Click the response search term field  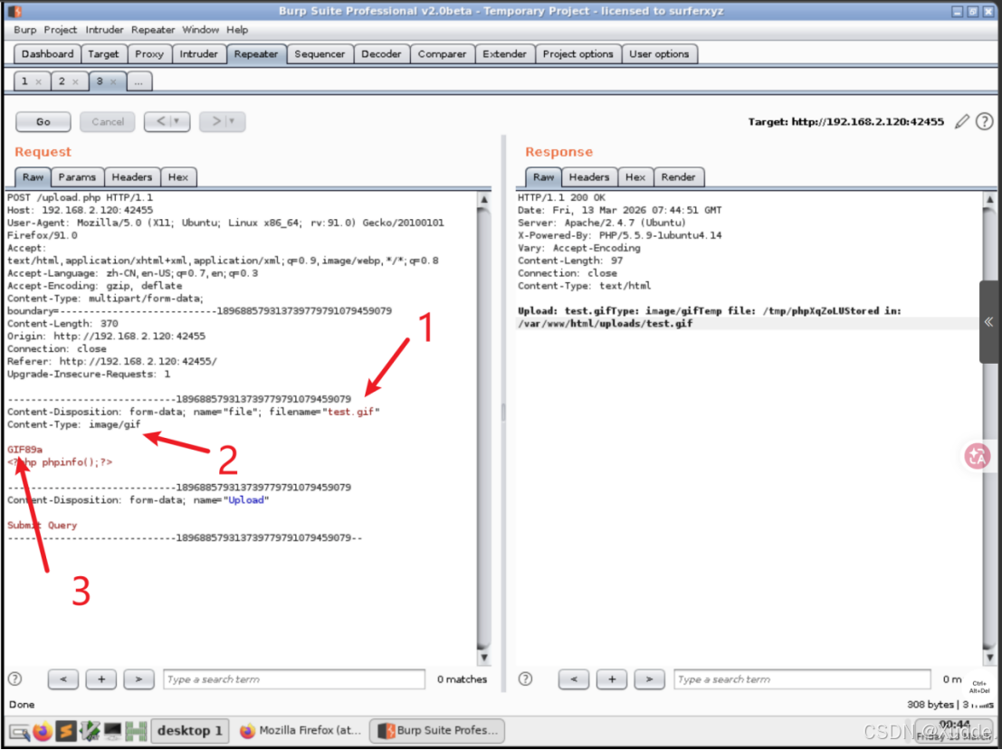coord(803,679)
